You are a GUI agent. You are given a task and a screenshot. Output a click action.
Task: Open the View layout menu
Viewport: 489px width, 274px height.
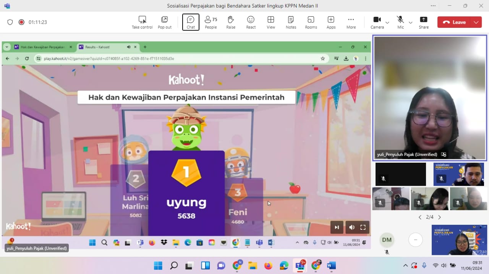tap(271, 22)
